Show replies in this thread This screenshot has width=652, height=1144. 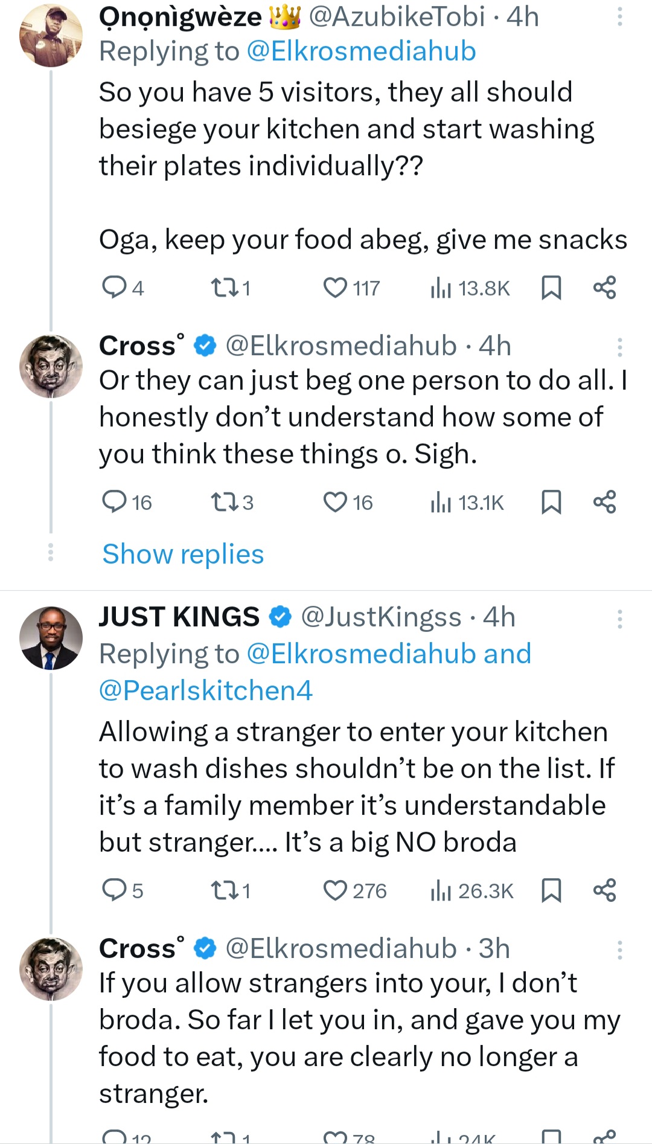(183, 554)
